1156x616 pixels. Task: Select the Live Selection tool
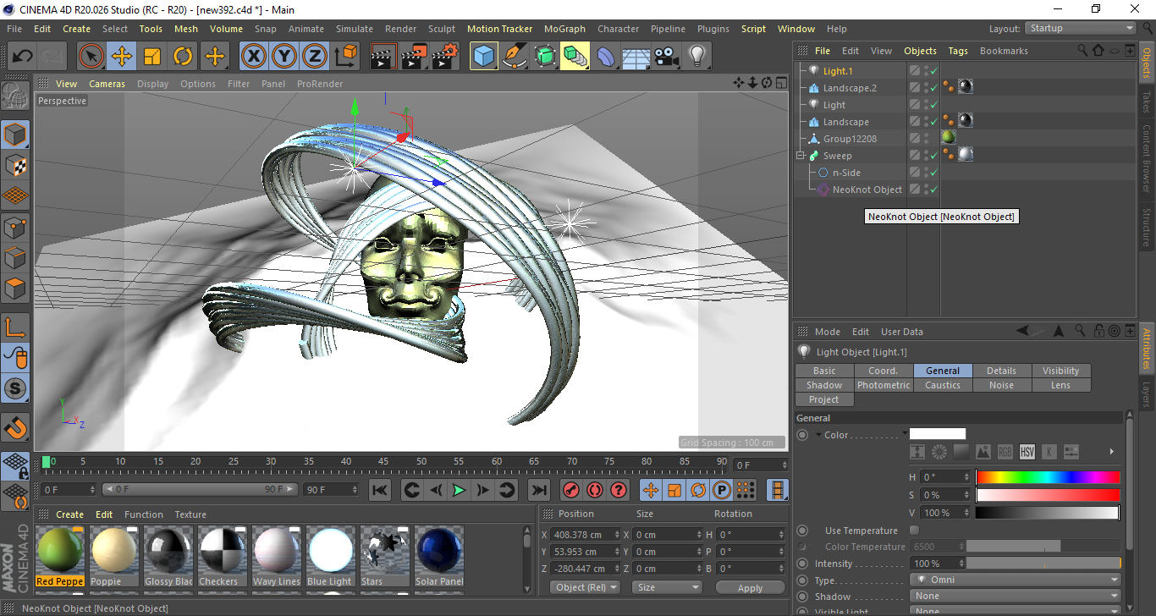coord(91,57)
